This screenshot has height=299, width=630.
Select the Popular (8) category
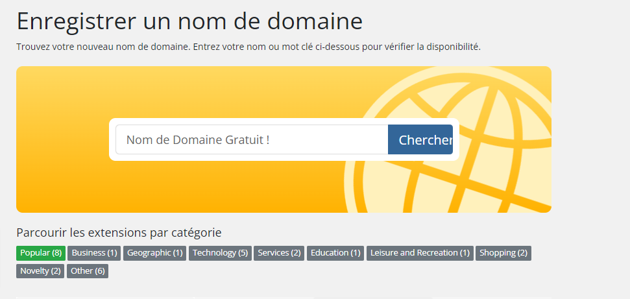(41, 253)
